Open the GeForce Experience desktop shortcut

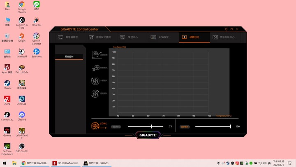[x=7, y=149]
